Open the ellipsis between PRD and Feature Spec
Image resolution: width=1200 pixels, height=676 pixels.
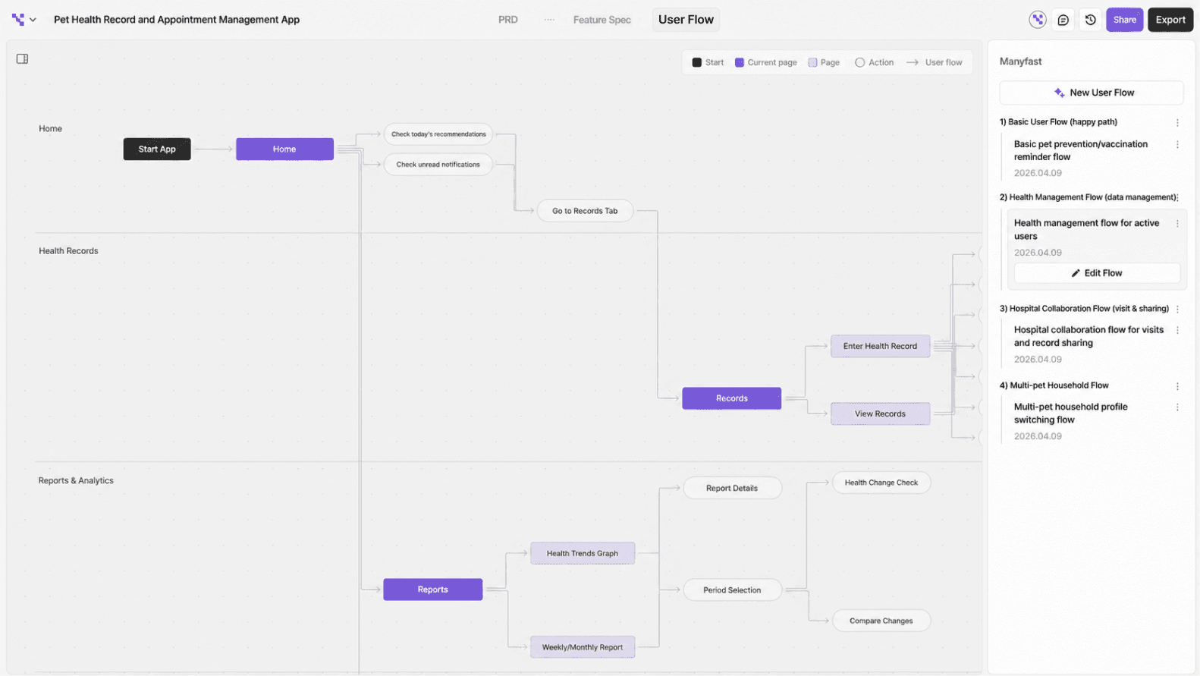549,20
